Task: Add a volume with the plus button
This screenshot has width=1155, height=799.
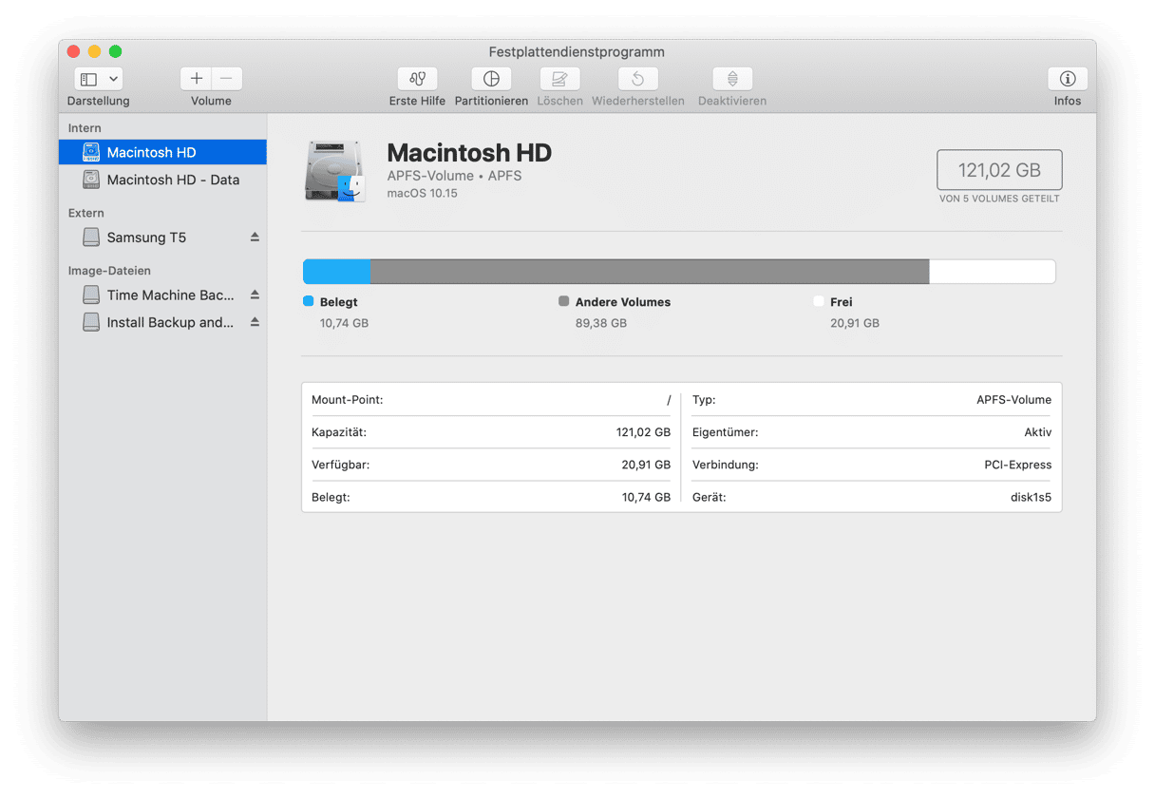Action: coord(197,79)
